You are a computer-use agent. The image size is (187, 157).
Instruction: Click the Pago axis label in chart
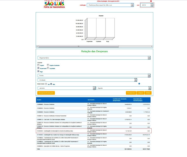(108, 41)
